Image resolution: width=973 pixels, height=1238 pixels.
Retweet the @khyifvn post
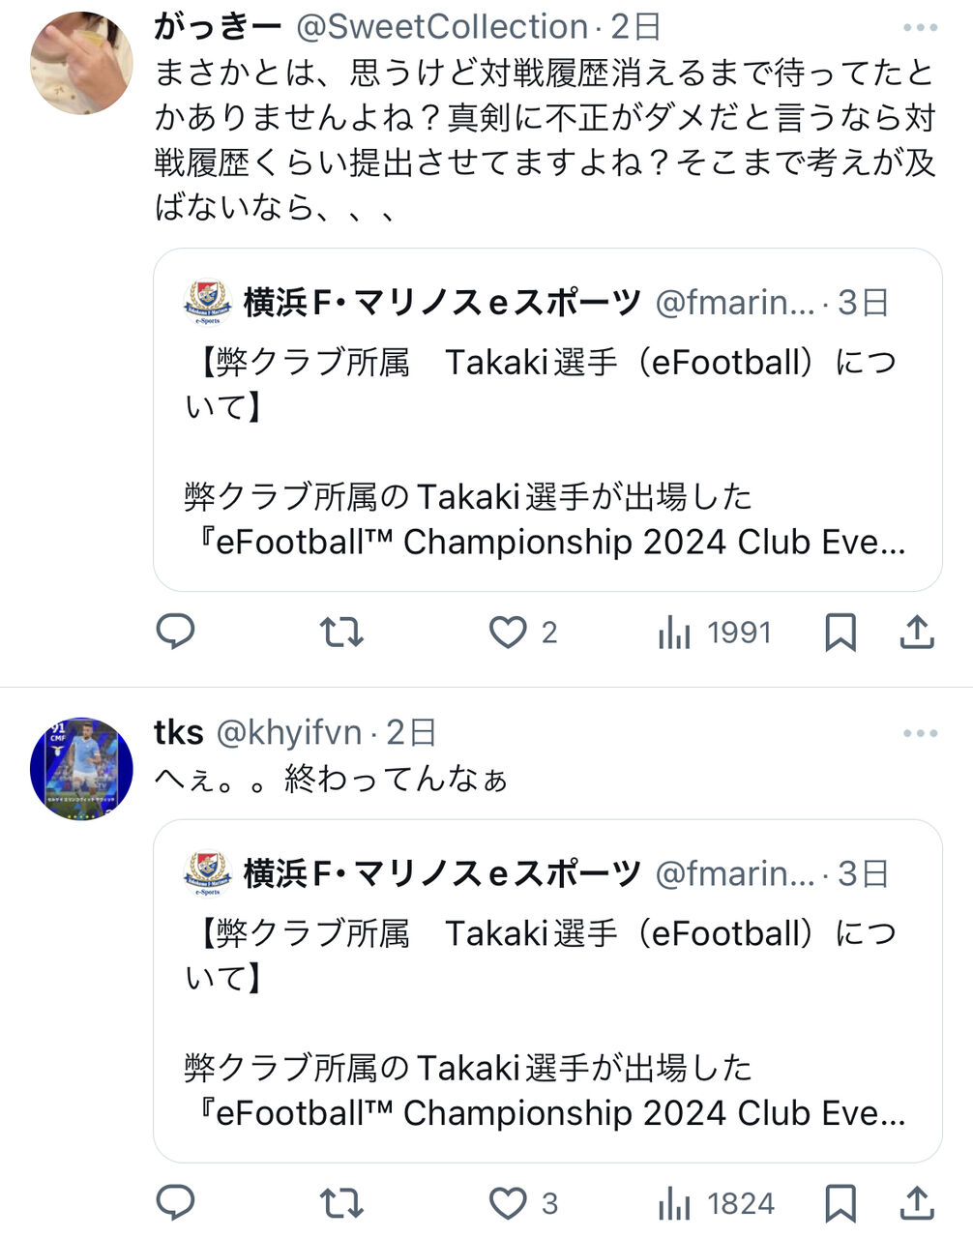pos(341,1203)
